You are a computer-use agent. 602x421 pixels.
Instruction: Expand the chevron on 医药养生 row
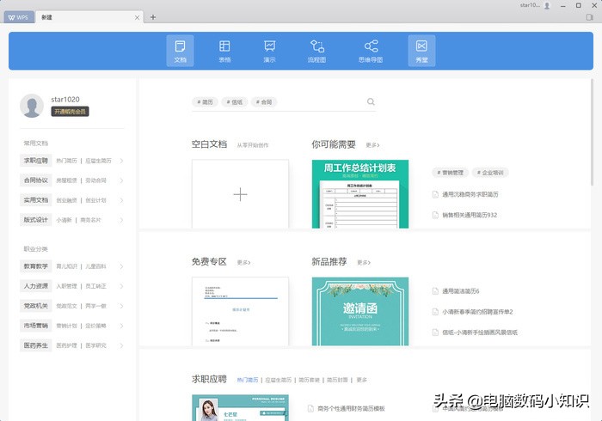(121, 345)
